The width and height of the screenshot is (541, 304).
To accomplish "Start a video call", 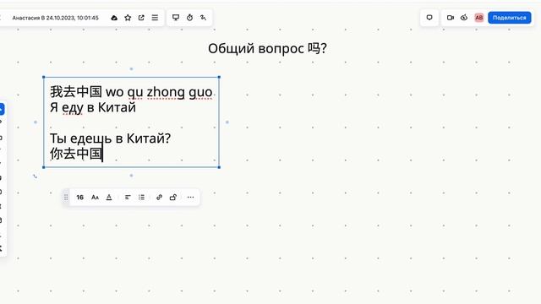I will pos(450,18).
